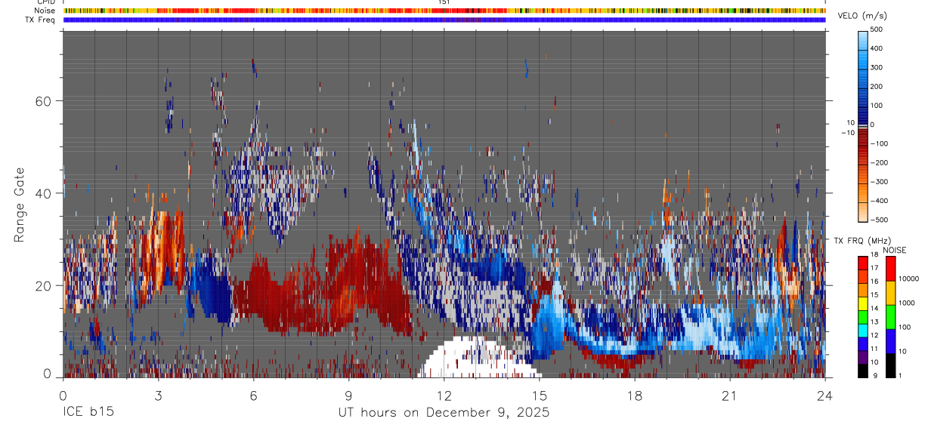The width and height of the screenshot is (928, 428).
Task: Select the 6 hour tick on time axis
Action: (x=253, y=396)
